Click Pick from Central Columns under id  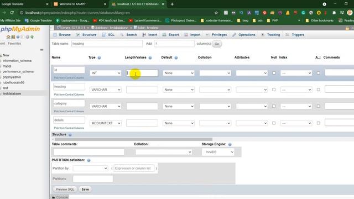click(x=69, y=78)
